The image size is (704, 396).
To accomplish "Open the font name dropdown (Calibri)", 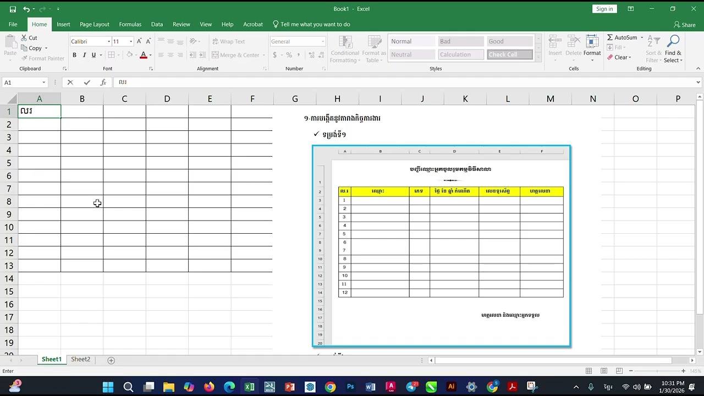I will click(x=108, y=41).
